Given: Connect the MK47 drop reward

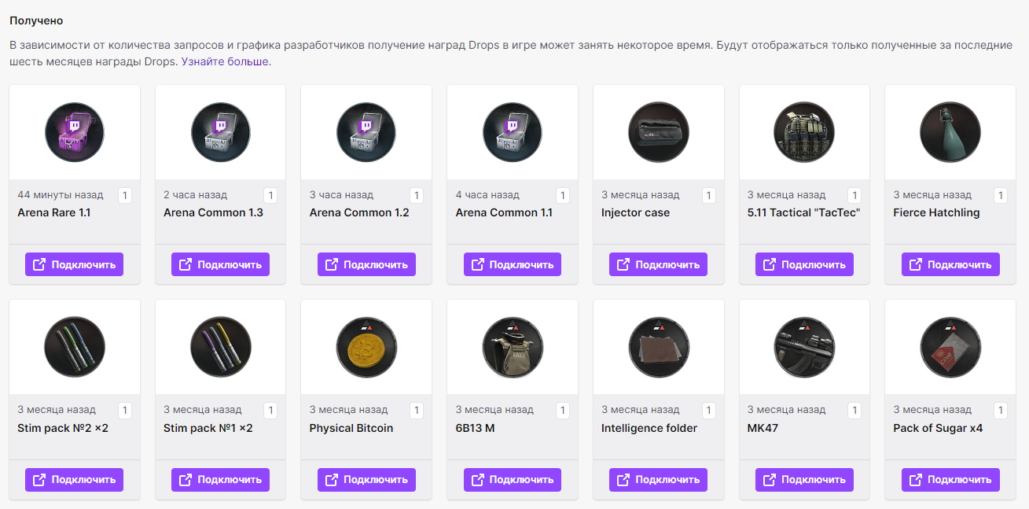Looking at the screenshot, I should point(804,479).
